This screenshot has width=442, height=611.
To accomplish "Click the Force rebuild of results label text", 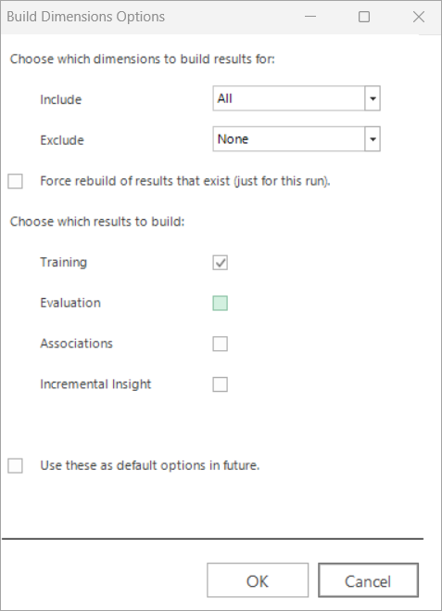I will [x=185, y=181].
